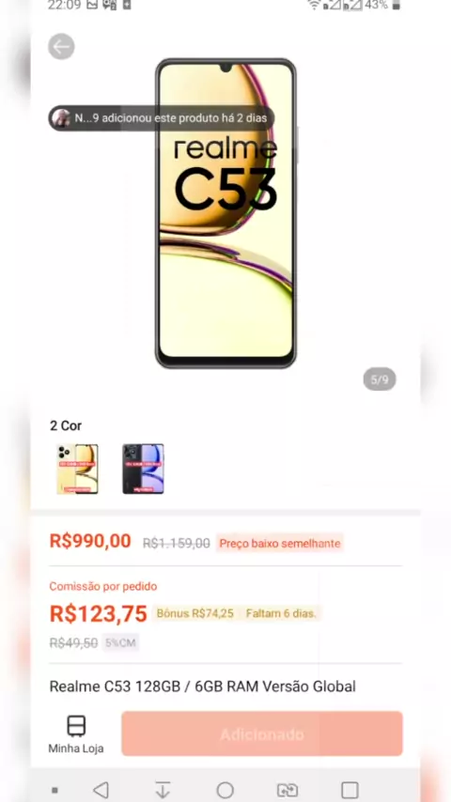Tap the 5%CM commission tag
Screen dimensions: 451x802
[120, 642]
